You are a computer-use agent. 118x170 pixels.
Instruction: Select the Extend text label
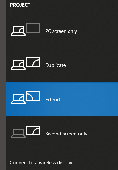[52, 100]
